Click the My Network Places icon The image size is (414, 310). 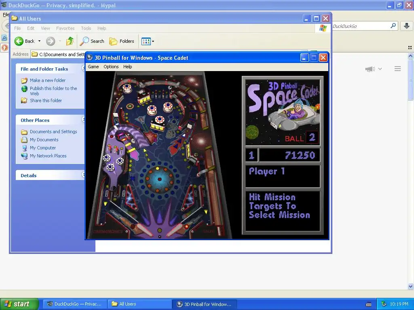pyautogui.click(x=24, y=156)
